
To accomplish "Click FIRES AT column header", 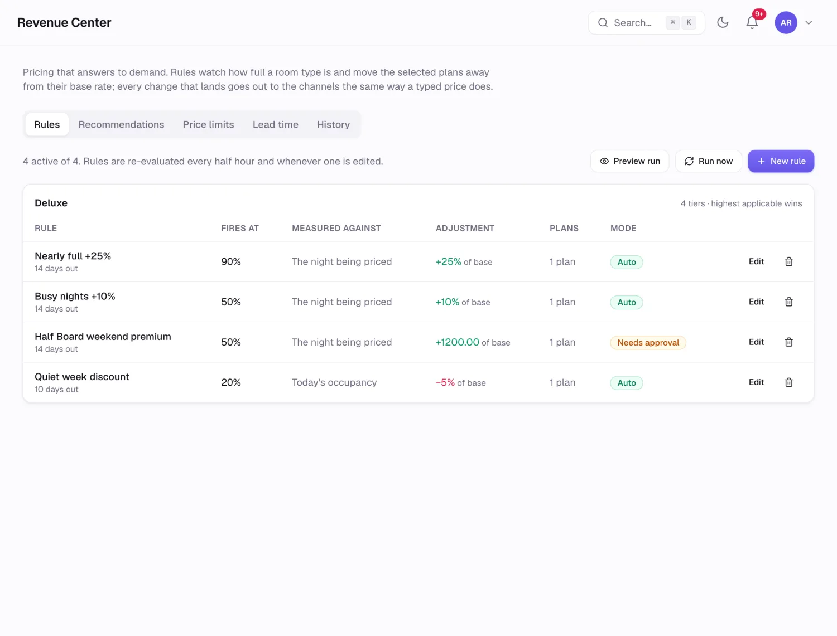I will coord(240,228).
